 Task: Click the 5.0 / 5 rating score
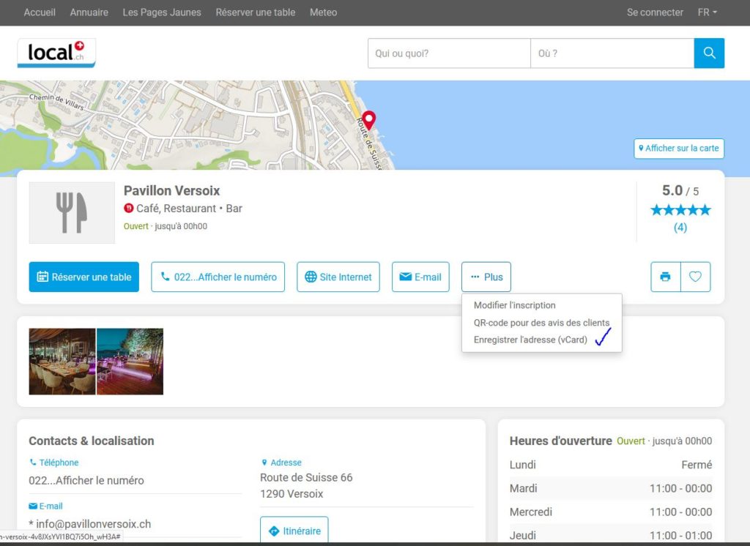click(680, 191)
